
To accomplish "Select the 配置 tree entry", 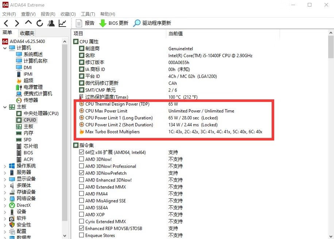I will click(x=21, y=232).
